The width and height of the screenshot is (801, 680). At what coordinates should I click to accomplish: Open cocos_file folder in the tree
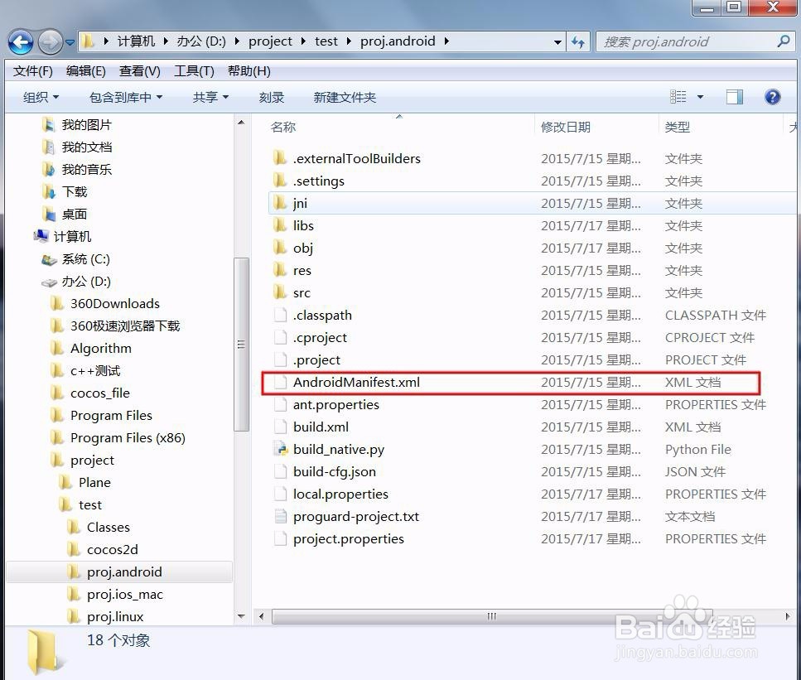click(100, 393)
